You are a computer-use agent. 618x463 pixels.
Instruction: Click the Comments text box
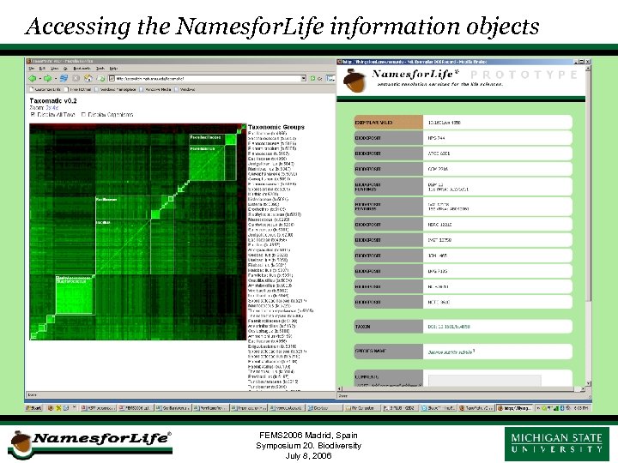[484, 381]
